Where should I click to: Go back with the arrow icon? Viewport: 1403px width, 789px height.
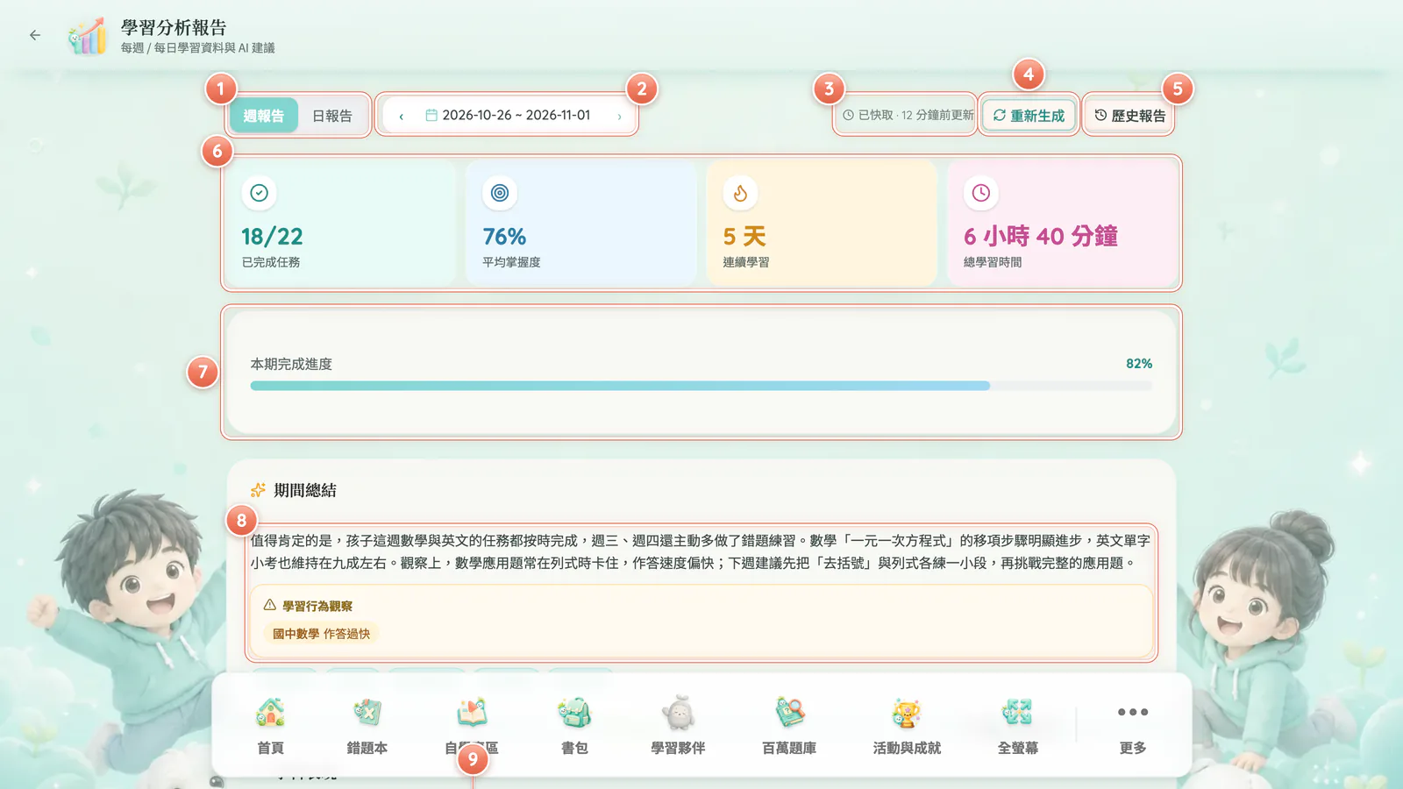pos(35,35)
